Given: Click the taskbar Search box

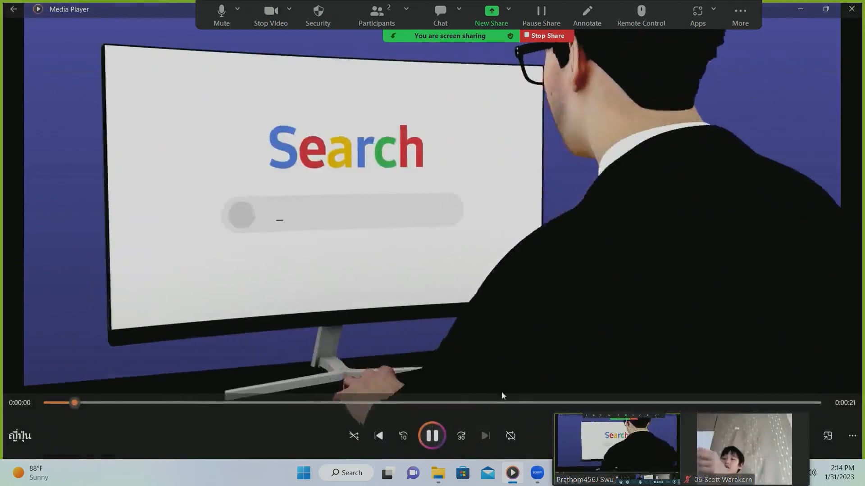Looking at the screenshot, I should click(x=346, y=473).
